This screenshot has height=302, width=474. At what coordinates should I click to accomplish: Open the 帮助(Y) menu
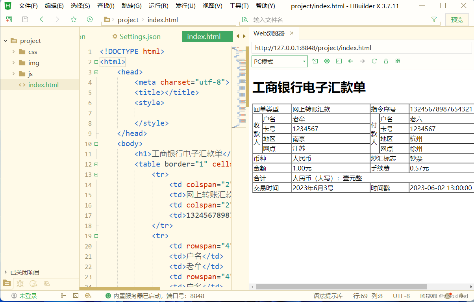click(x=265, y=6)
